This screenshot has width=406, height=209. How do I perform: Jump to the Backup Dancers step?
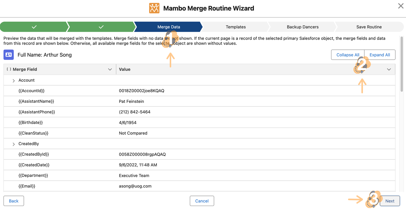[302, 27]
